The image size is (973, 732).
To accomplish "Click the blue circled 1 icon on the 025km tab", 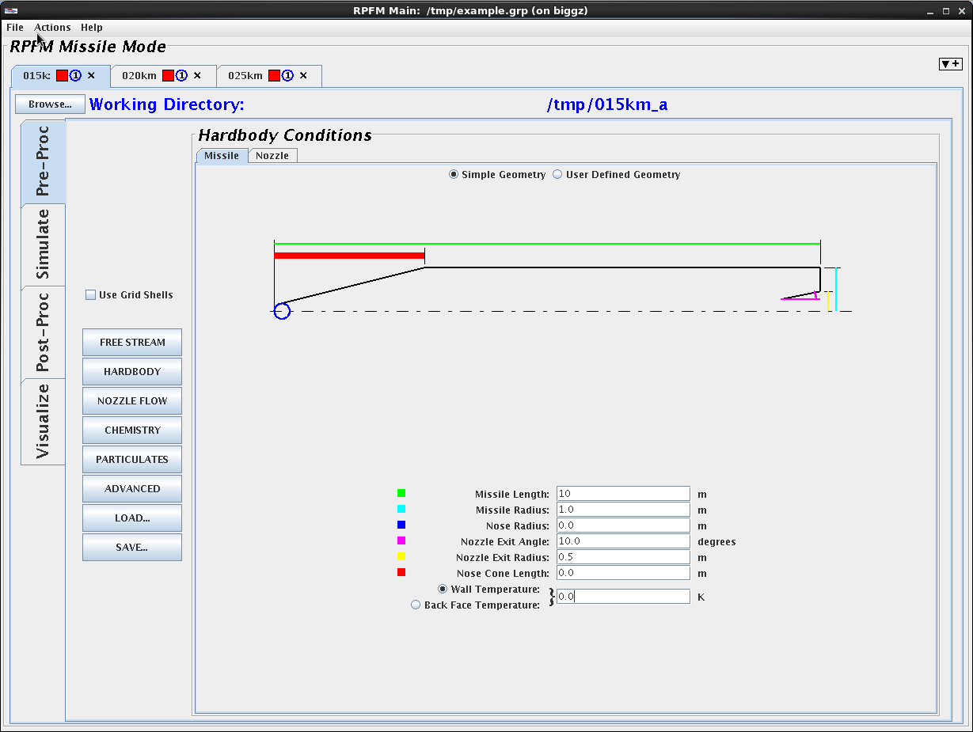I will pyautogui.click(x=287, y=76).
